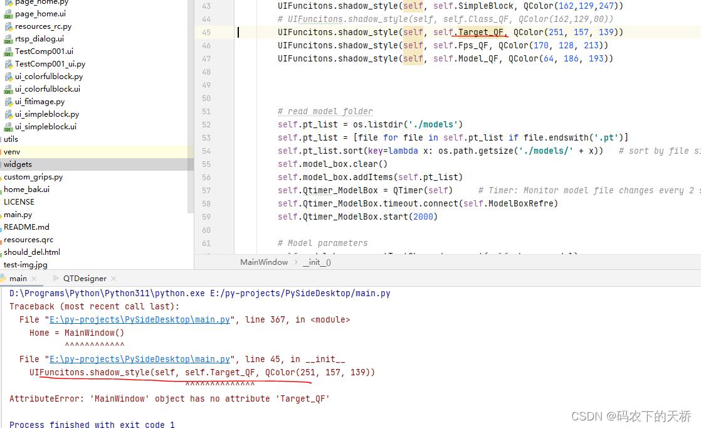The height and width of the screenshot is (428, 701).
Task: Click project tree vertical scrollbar
Action: point(191,107)
